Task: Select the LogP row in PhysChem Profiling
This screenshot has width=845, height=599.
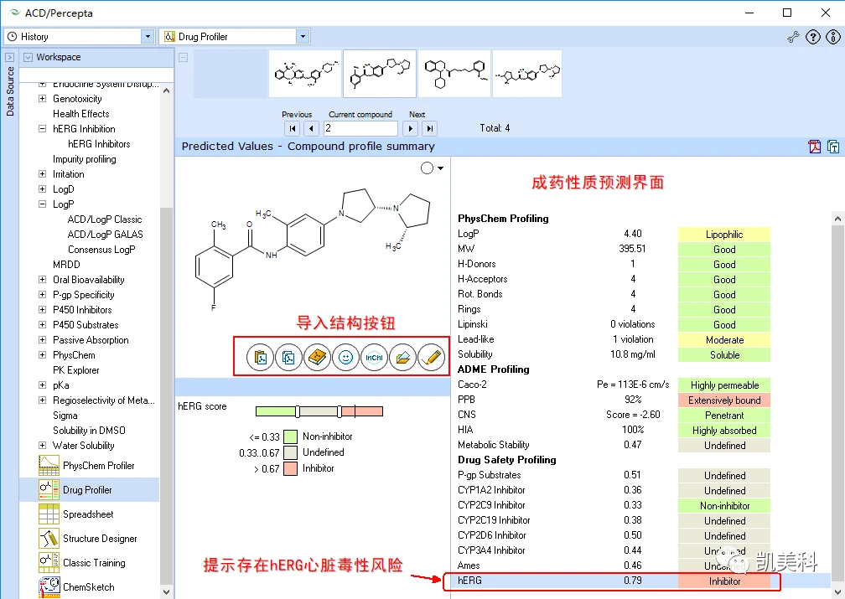Action: [614, 234]
